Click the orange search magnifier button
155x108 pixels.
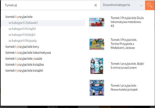150,5
